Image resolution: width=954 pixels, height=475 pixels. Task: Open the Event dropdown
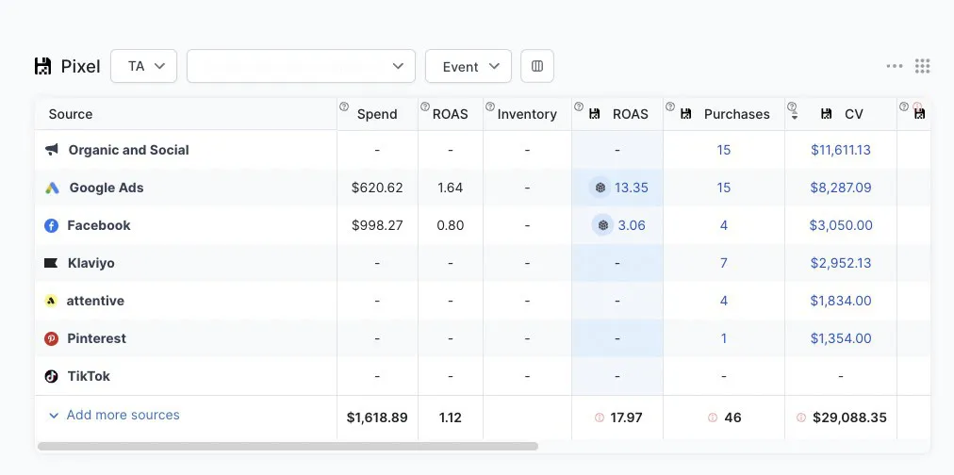(x=469, y=66)
